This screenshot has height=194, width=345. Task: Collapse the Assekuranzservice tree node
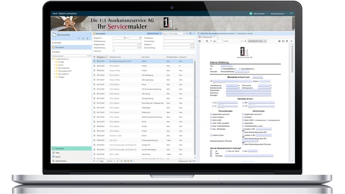click(x=53, y=59)
